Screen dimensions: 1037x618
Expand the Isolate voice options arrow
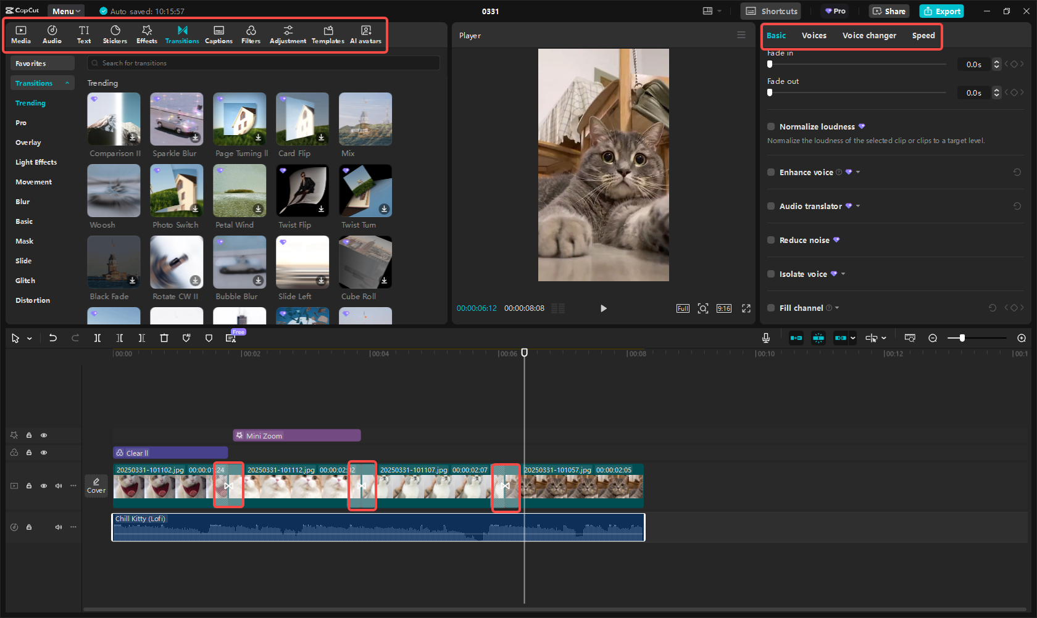[843, 274]
